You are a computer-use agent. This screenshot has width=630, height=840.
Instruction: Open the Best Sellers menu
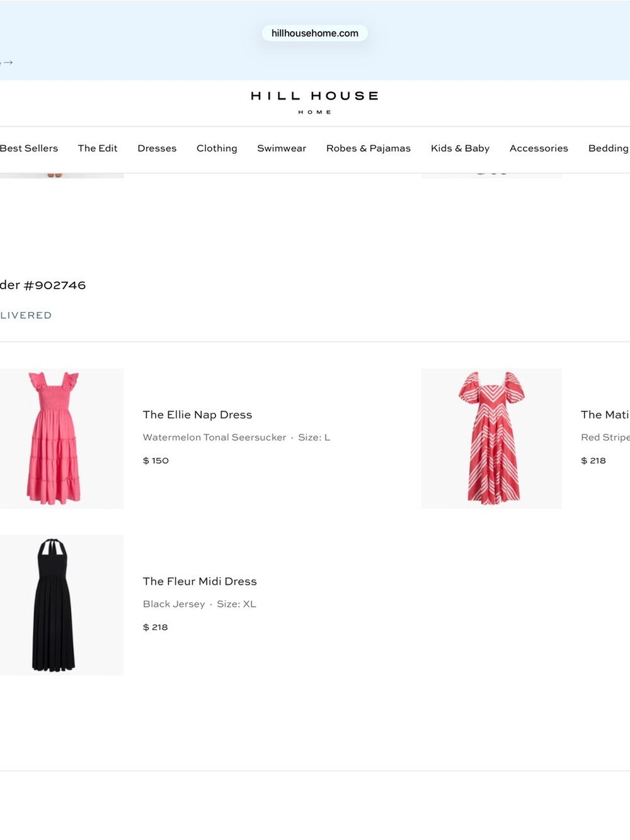[29, 148]
